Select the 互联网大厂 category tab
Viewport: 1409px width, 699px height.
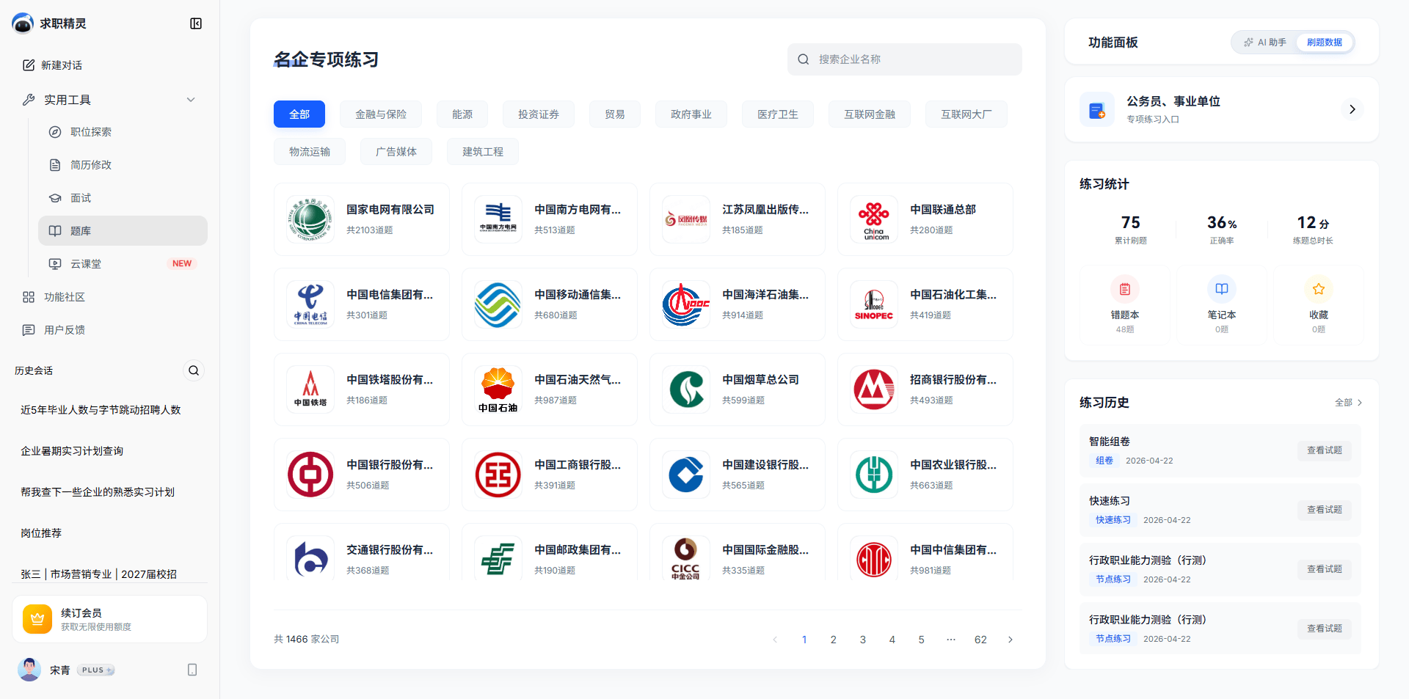(x=966, y=114)
